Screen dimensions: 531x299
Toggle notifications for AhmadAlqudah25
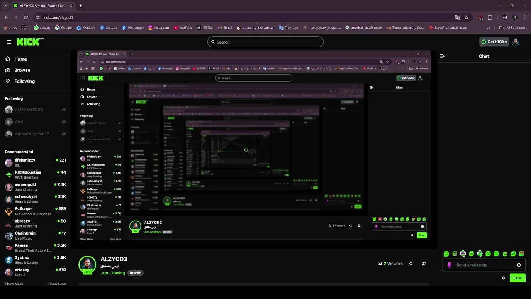(63, 134)
